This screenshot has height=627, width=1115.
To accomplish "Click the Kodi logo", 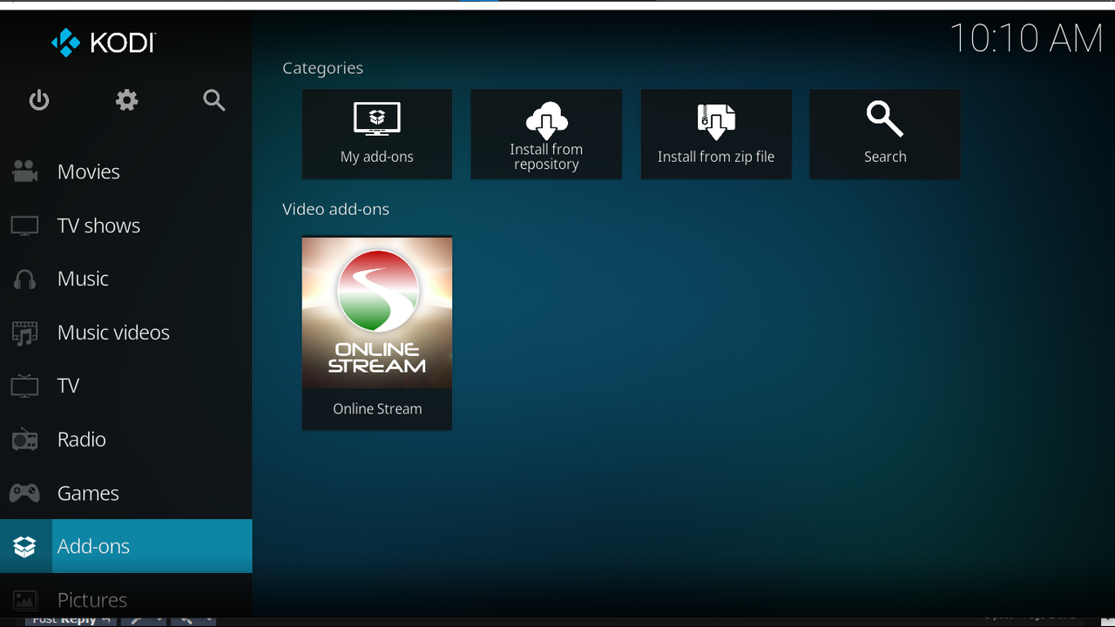I will pos(103,42).
